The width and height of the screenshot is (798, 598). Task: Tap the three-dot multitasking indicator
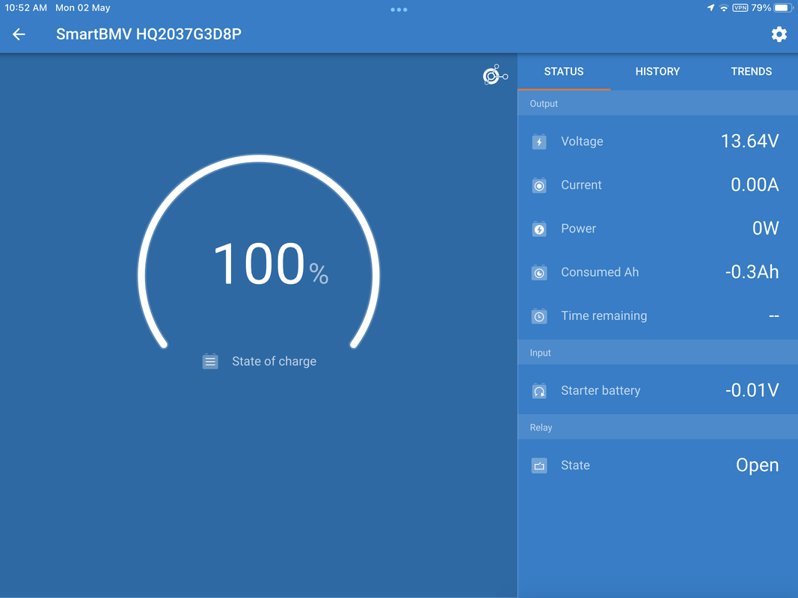pyautogui.click(x=399, y=10)
